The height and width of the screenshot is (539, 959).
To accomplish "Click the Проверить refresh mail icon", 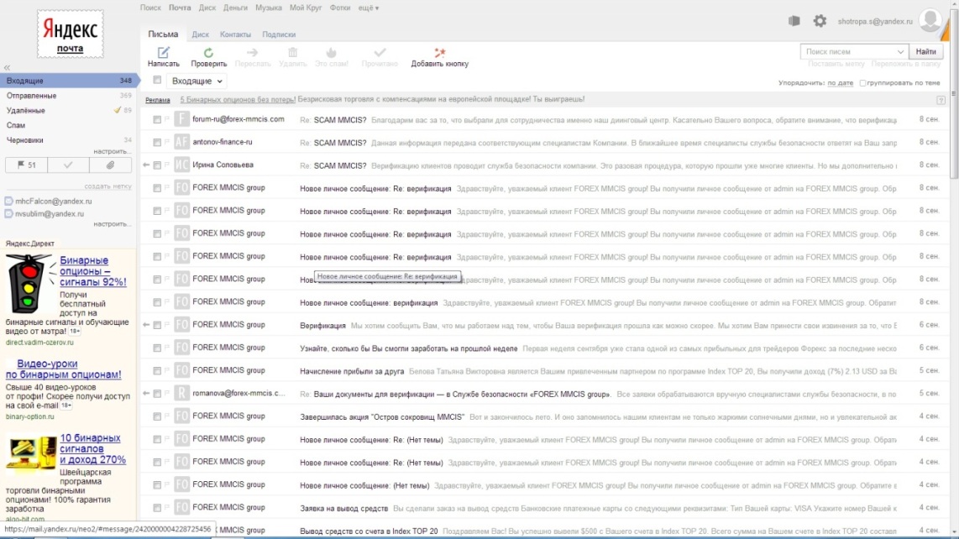I will click(x=208, y=53).
